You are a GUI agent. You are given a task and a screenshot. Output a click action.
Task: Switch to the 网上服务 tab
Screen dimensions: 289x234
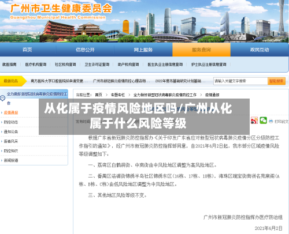click(x=143, y=50)
